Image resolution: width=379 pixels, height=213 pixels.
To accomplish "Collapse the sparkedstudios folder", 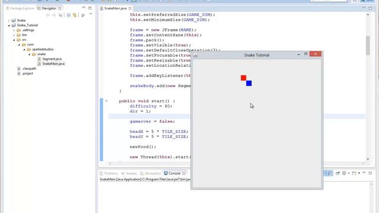I will [24, 50].
